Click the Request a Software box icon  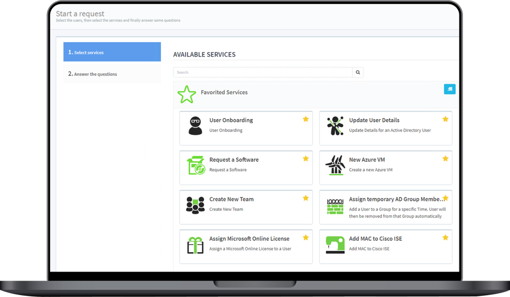click(x=195, y=165)
